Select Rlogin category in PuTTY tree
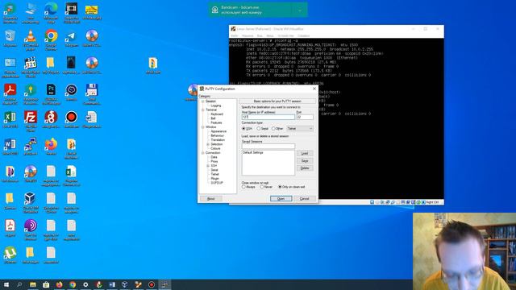This screenshot has width=516, height=290. point(215,179)
